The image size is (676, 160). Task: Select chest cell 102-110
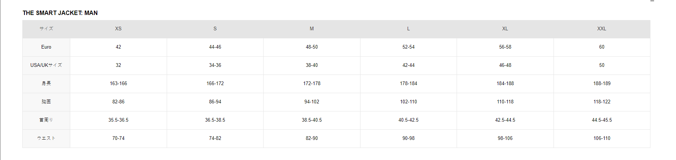click(x=408, y=102)
